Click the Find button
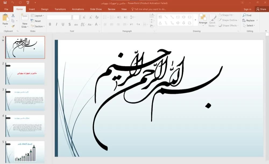The width and height of the screenshot is (269, 164). click(x=247, y=15)
